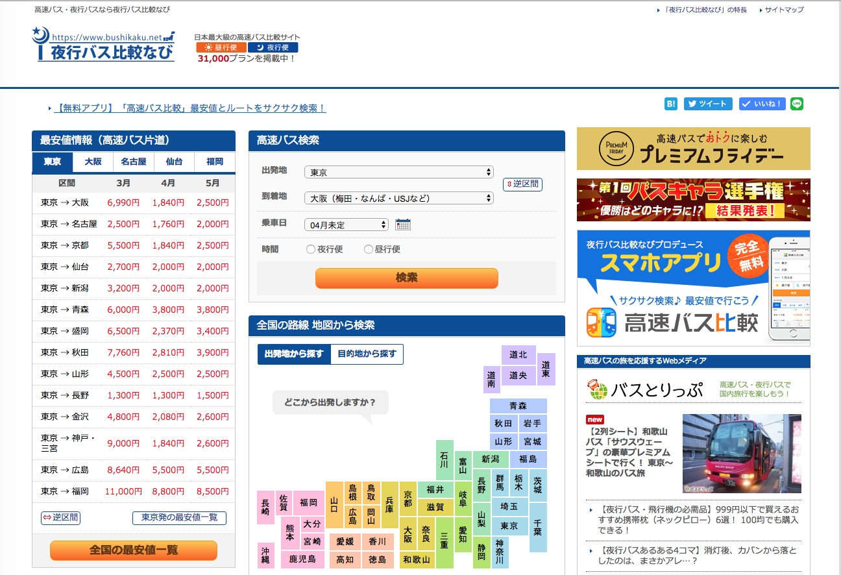Switch to the 仙台 price tab
The image size is (841, 575).
click(175, 162)
